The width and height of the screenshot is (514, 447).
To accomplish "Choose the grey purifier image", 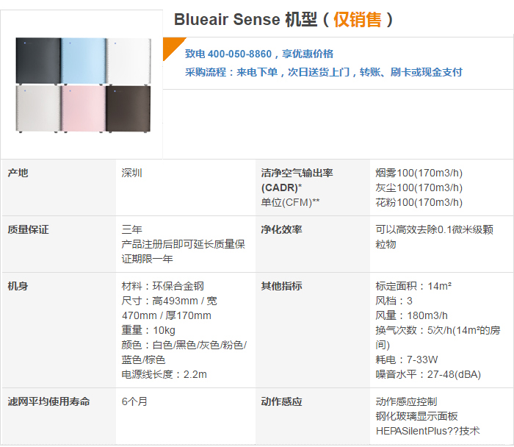I will (38, 109).
